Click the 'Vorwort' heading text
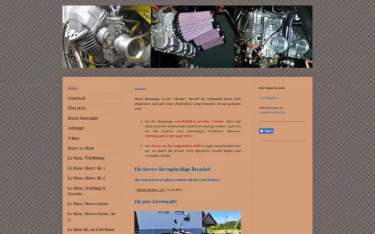Image resolution: width=375 pixels, height=234 pixels. (140, 89)
